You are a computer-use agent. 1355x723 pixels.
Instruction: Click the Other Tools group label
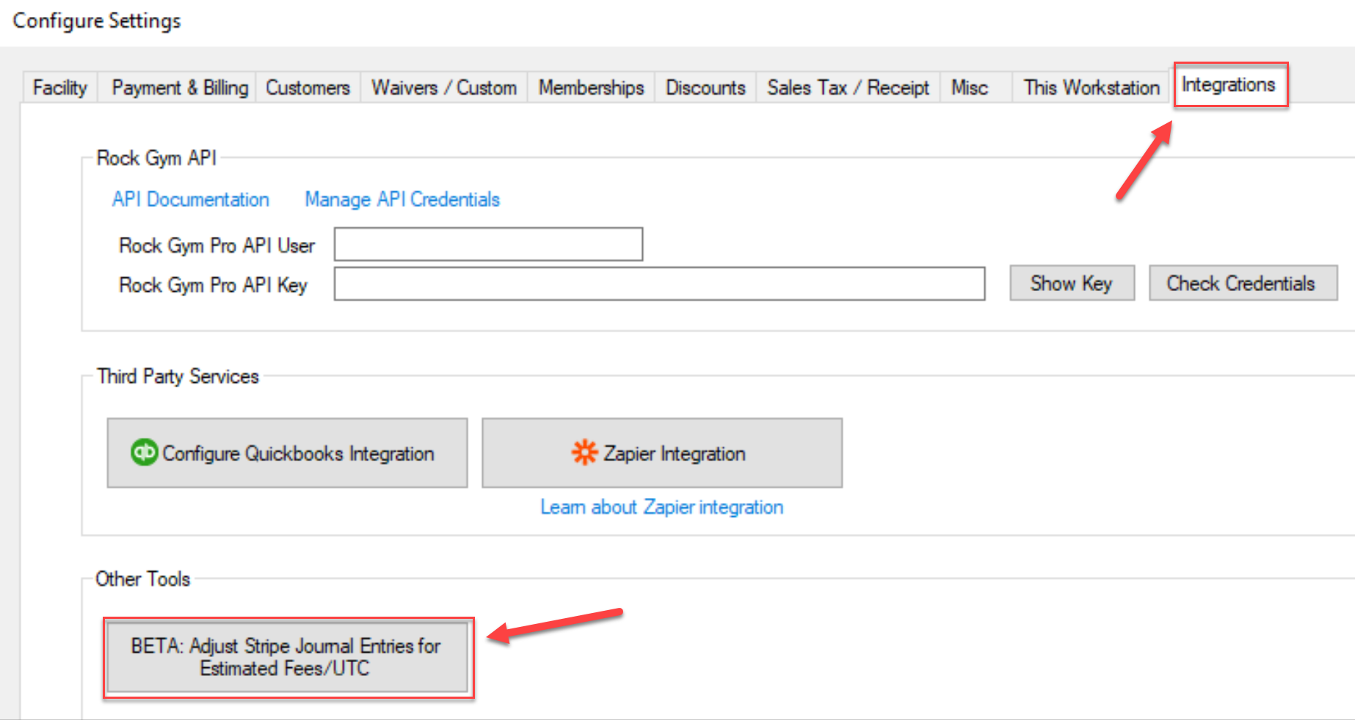point(142,579)
